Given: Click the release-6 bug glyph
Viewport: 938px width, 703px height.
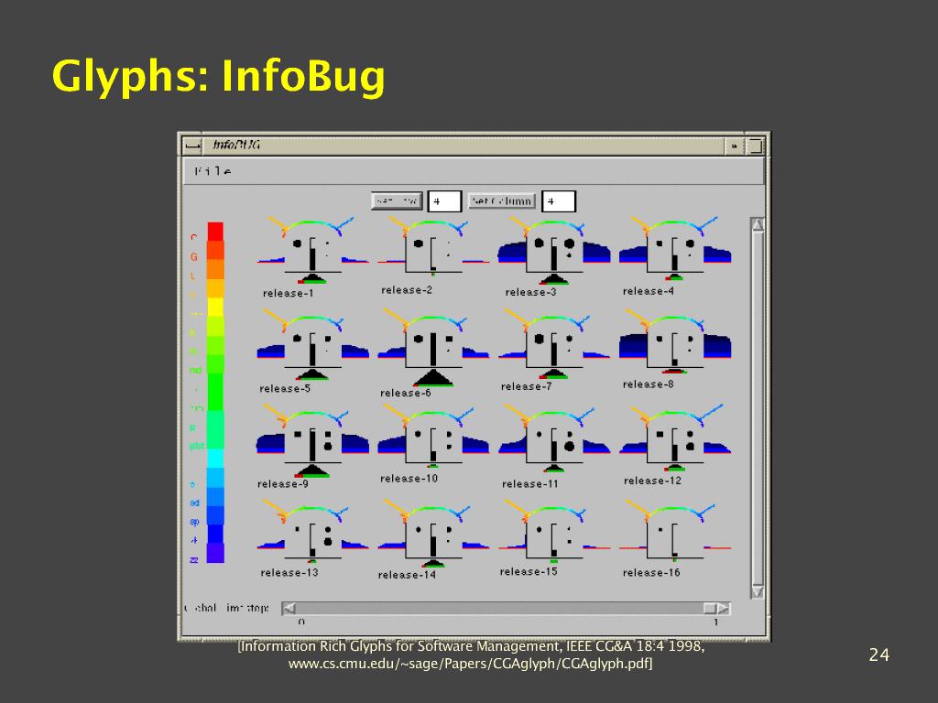Looking at the screenshot, I should [x=432, y=348].
